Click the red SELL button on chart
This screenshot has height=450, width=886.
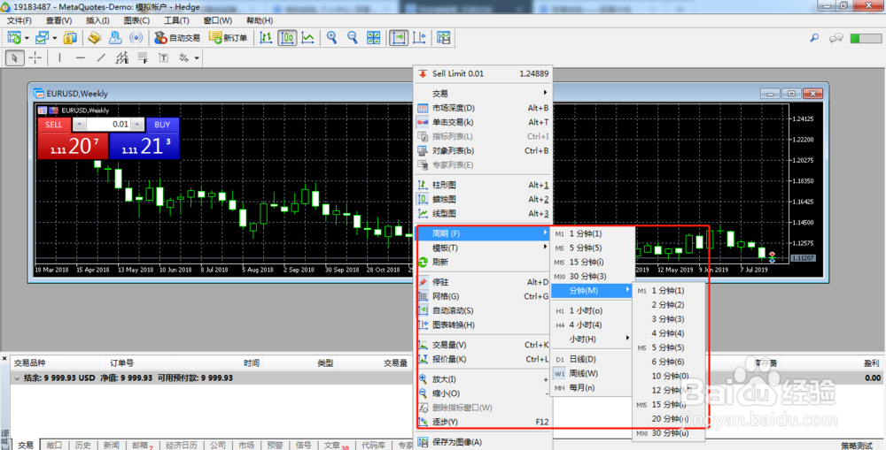pos(54,125)
